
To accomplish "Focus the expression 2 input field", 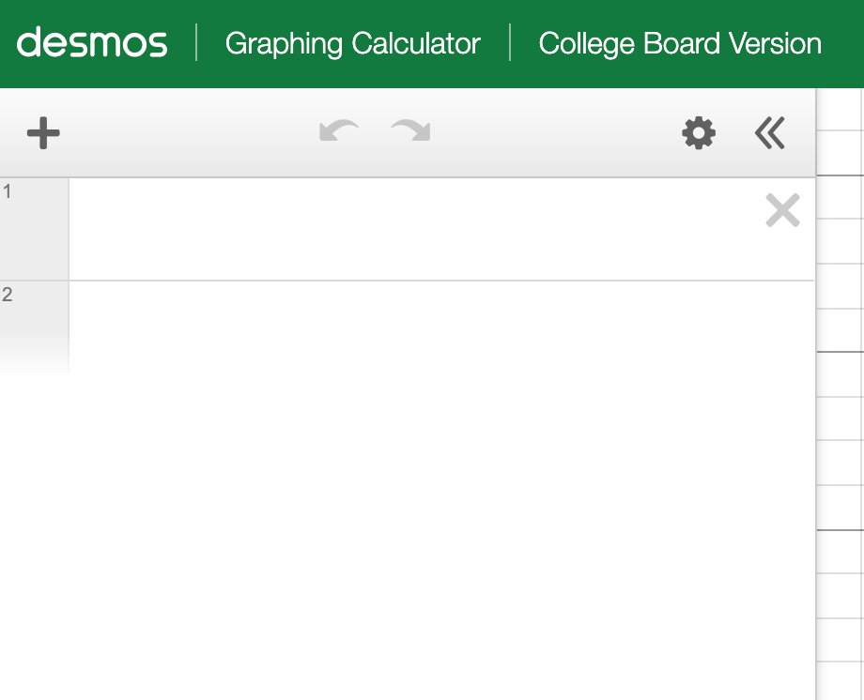I will 413,328.
